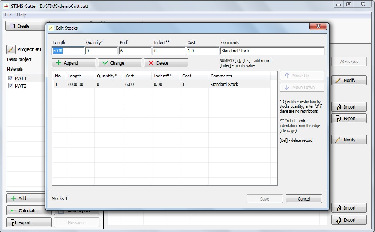Screen dimensions: 375x232
Task: Click the STIMS Cutter title bar app icon
Action: click(x=6, y=6)
